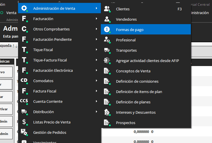Click the Clientes people icon
Screen dimensions: 212x143
107,9
